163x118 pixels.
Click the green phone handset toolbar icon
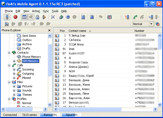tap(135, 17)
